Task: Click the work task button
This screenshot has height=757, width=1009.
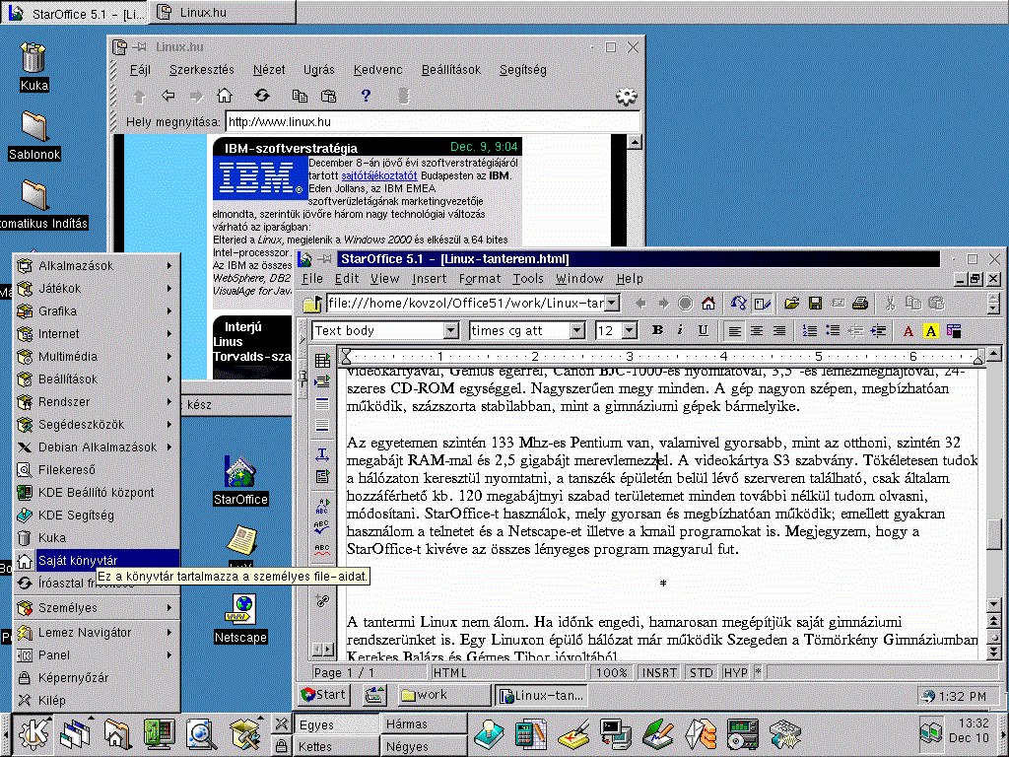Action: pyautogui.click(x=443, y=695)
